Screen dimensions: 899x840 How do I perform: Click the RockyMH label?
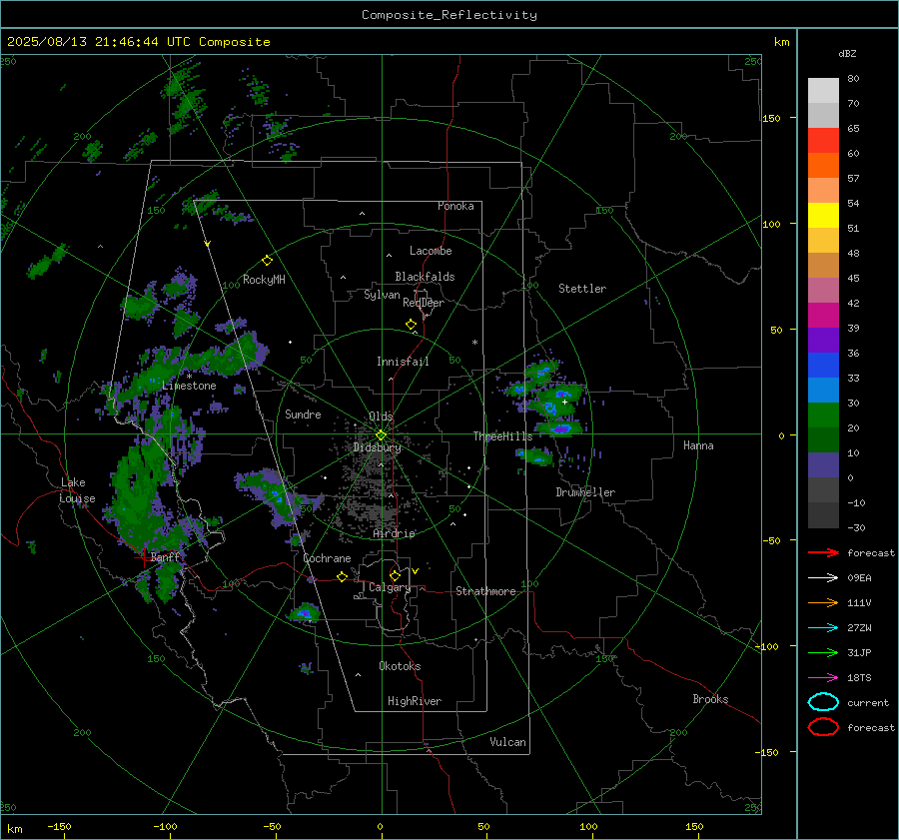[264, 280]
